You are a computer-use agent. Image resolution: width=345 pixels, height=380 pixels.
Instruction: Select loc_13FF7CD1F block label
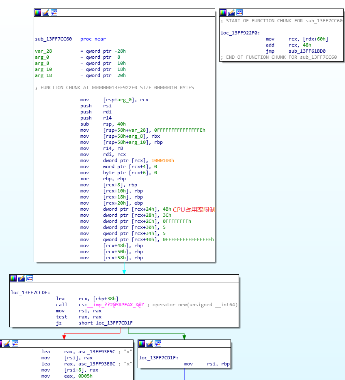click(159, 358)
